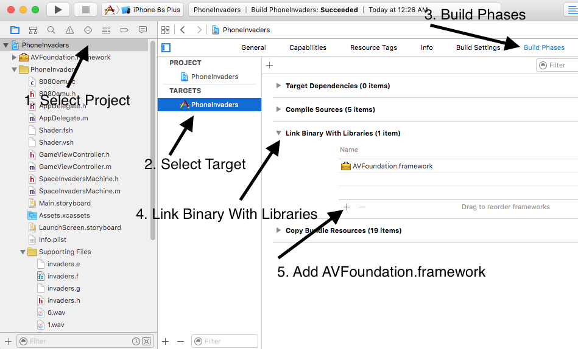578x349 pixels.
Task: Remove target with bottom minus button
Action: (x=180, y=341)
